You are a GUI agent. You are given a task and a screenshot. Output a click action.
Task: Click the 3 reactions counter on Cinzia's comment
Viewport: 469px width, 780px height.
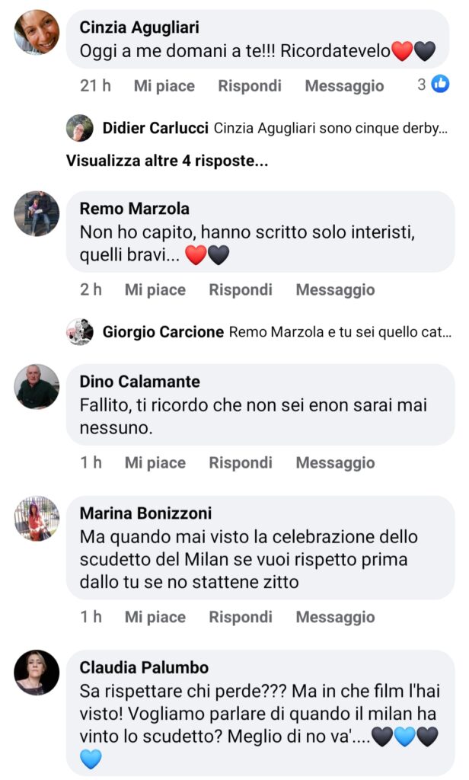[x=426, y=85]
